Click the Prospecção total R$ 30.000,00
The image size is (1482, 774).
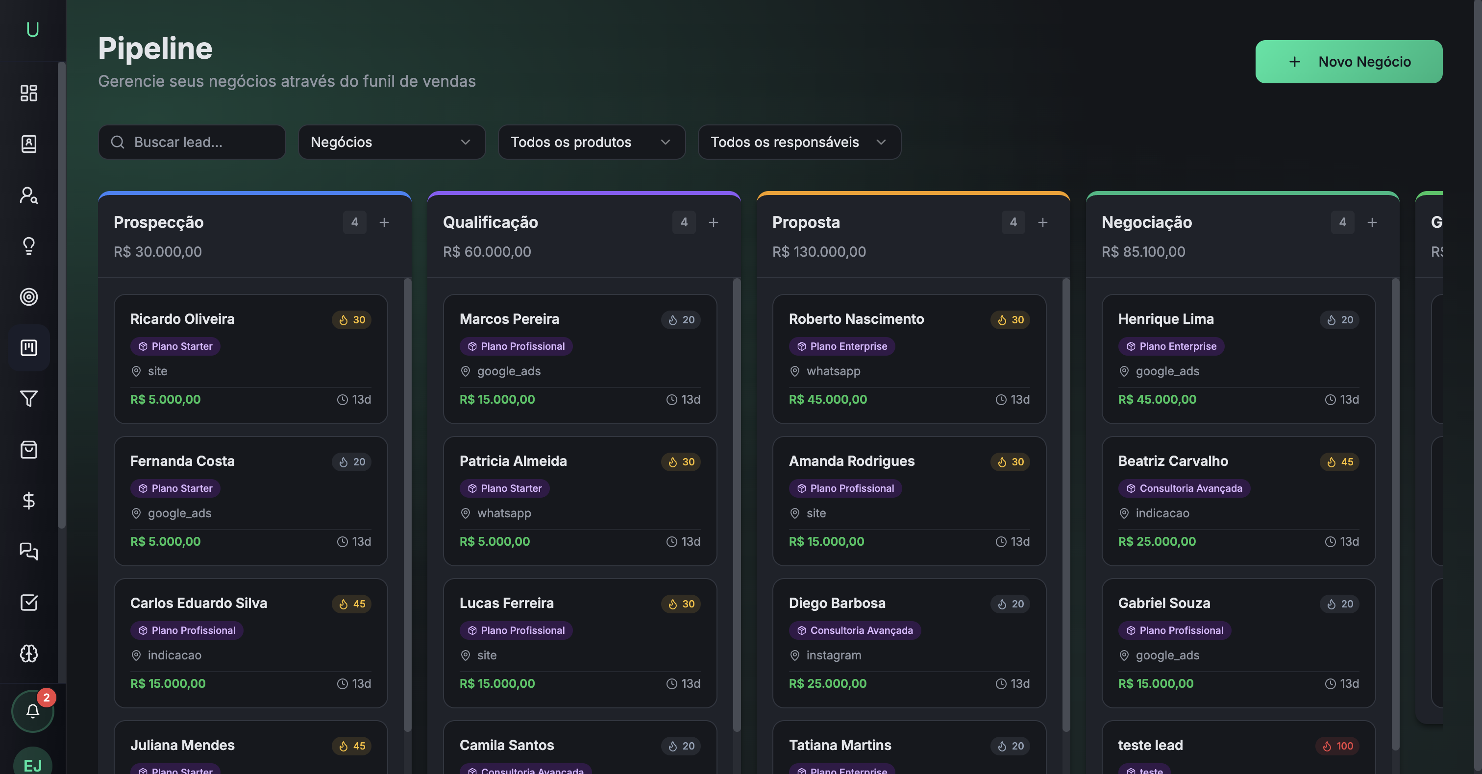158,252
